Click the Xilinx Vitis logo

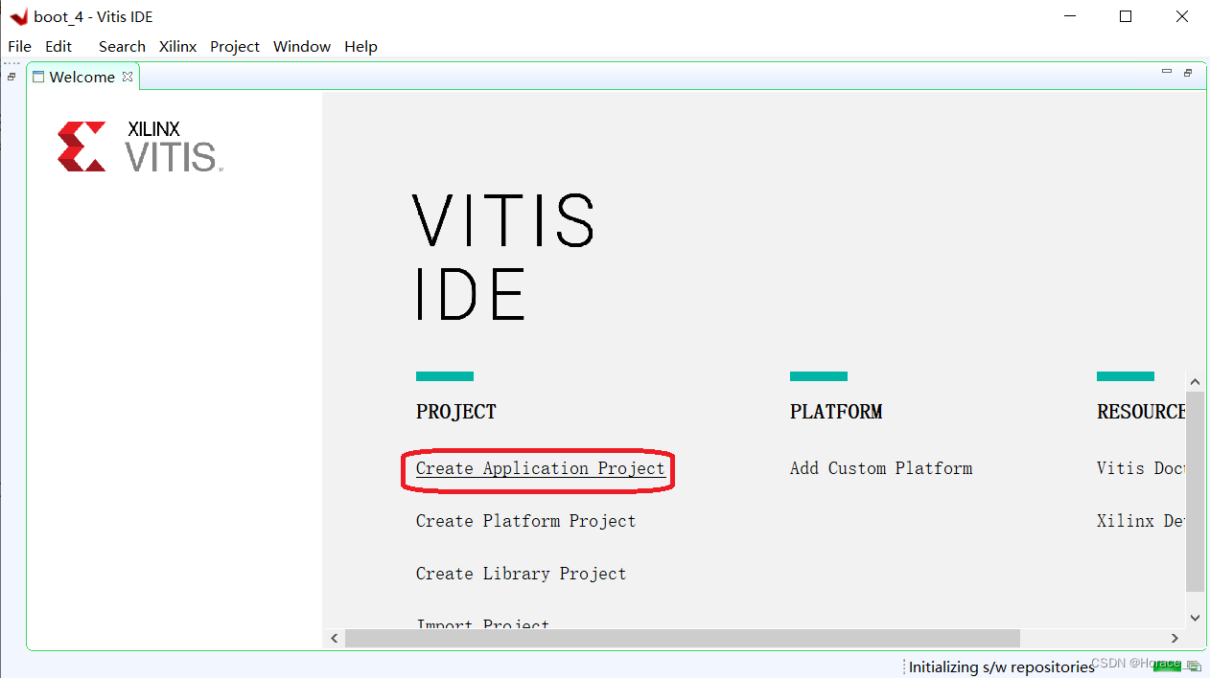(138, 146)
